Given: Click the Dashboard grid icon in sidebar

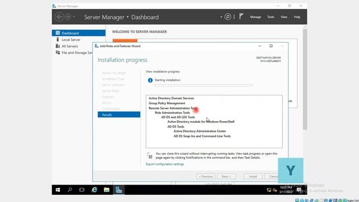Looking at the screenshot, I should pos(58,33).
